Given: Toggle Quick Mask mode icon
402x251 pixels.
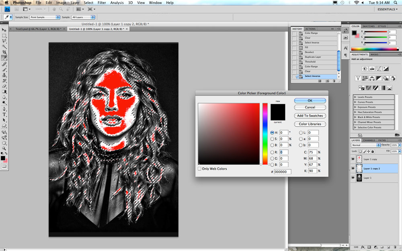Looking at the screenshot, I should 4,166.
